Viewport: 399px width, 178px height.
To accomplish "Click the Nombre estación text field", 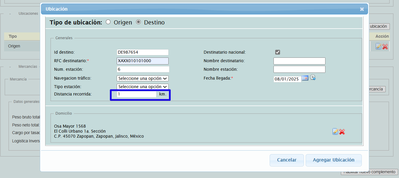I will click(299, 69).
